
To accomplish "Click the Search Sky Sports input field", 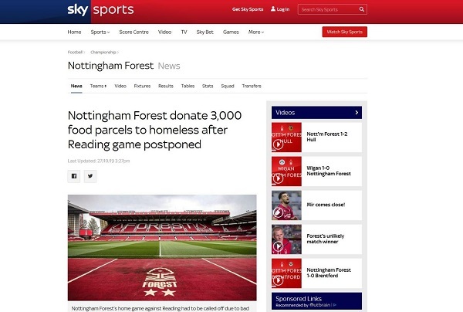I will tap(328, 9).
